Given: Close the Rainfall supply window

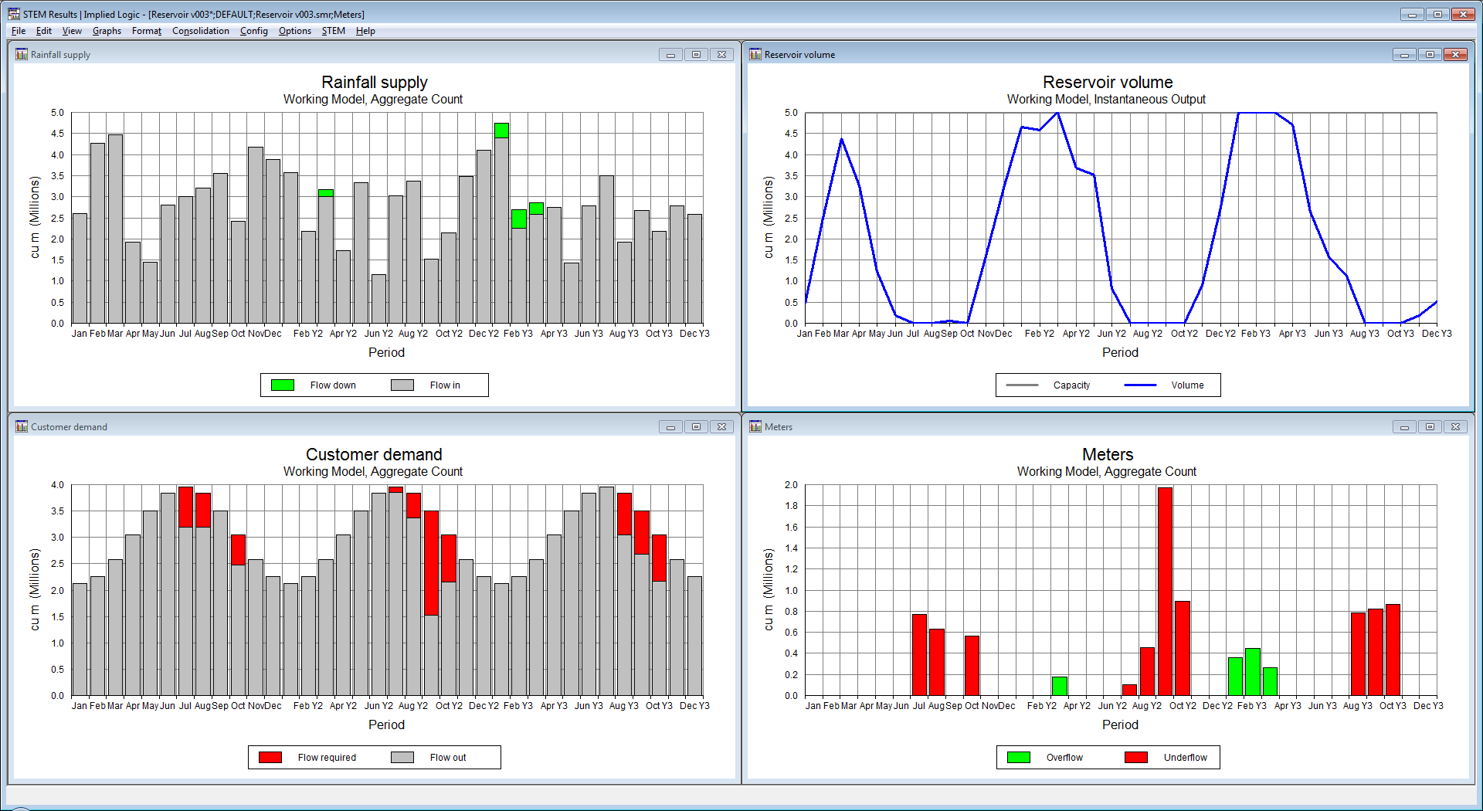Looking at the screenshot, I should click(721, 55).
